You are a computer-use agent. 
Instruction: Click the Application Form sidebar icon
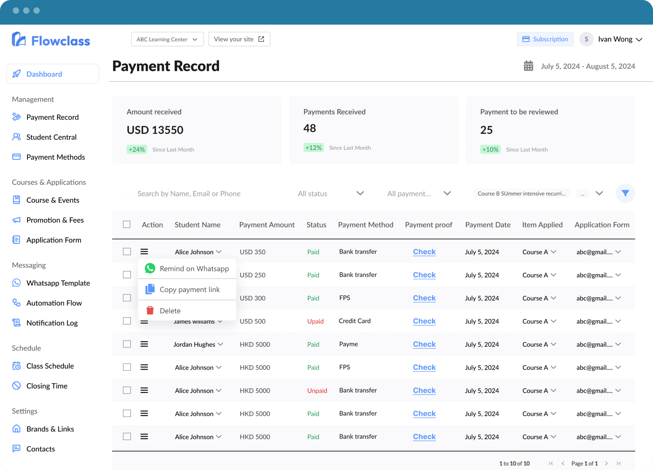tap(16, 240)
